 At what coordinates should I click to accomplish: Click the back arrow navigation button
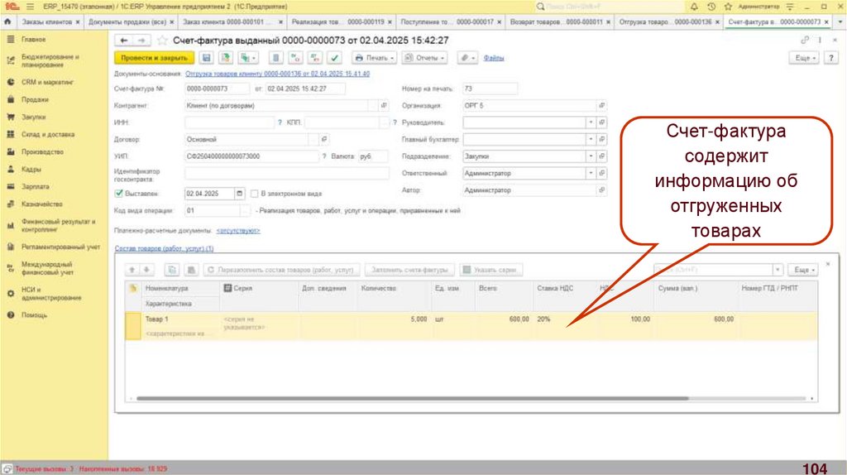[x=124, y=40]
